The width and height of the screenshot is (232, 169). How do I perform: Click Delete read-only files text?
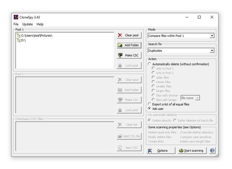click(162, 132)
